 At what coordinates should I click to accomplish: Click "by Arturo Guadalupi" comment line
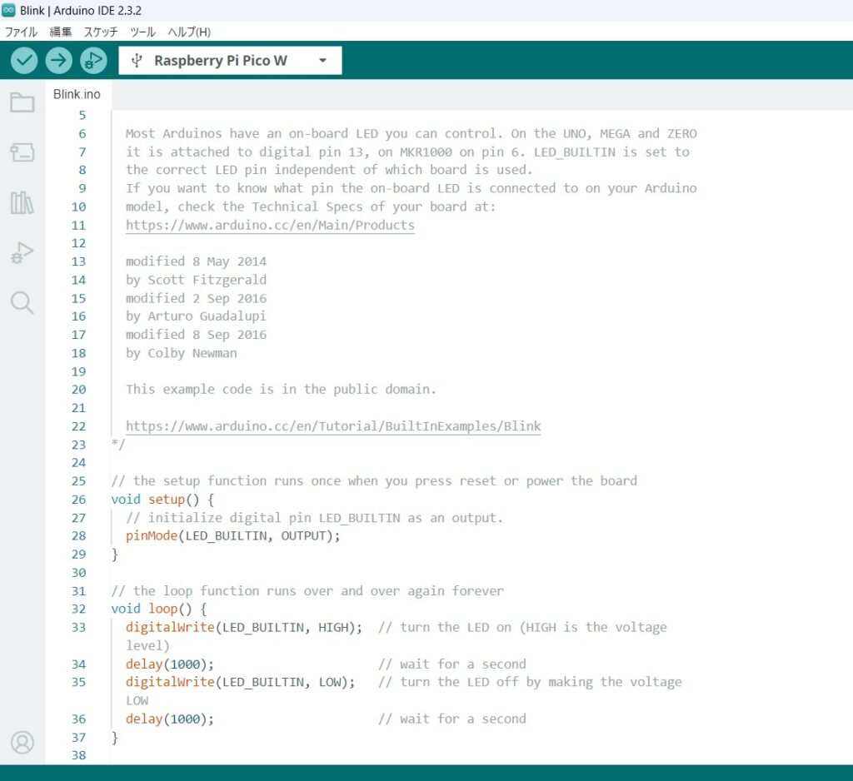click(196, 316)
